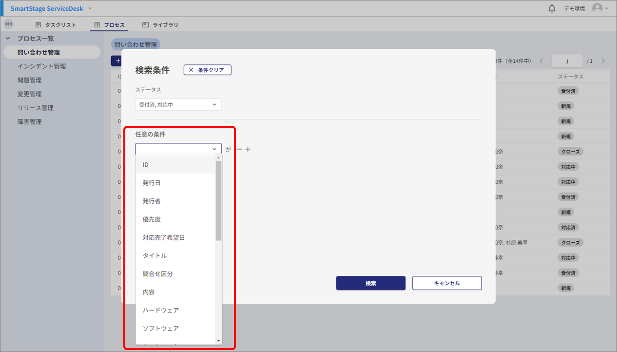
Task: Choose タイトル in the dropdown list
Action: click(154, 255)
